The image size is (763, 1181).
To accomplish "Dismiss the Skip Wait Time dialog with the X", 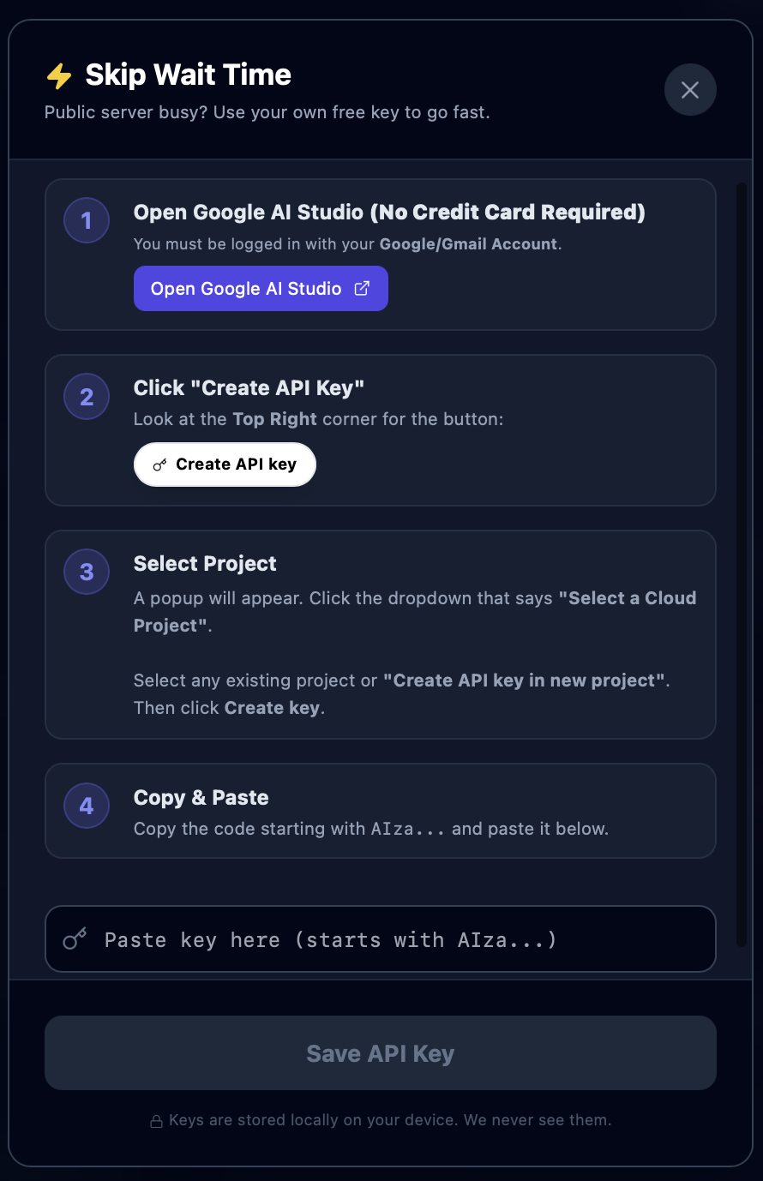I will [x=690, y=89].
